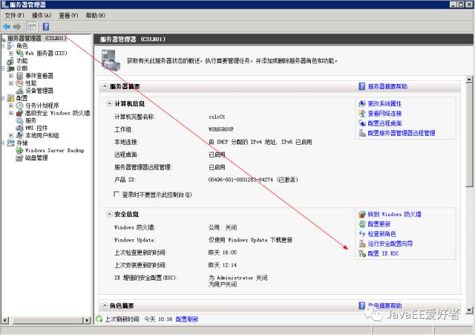The width and height of the screenshot is (475, 335).
Task: Select the 存储 node icon
Action: pyautogui.click(x=11, y=143)
